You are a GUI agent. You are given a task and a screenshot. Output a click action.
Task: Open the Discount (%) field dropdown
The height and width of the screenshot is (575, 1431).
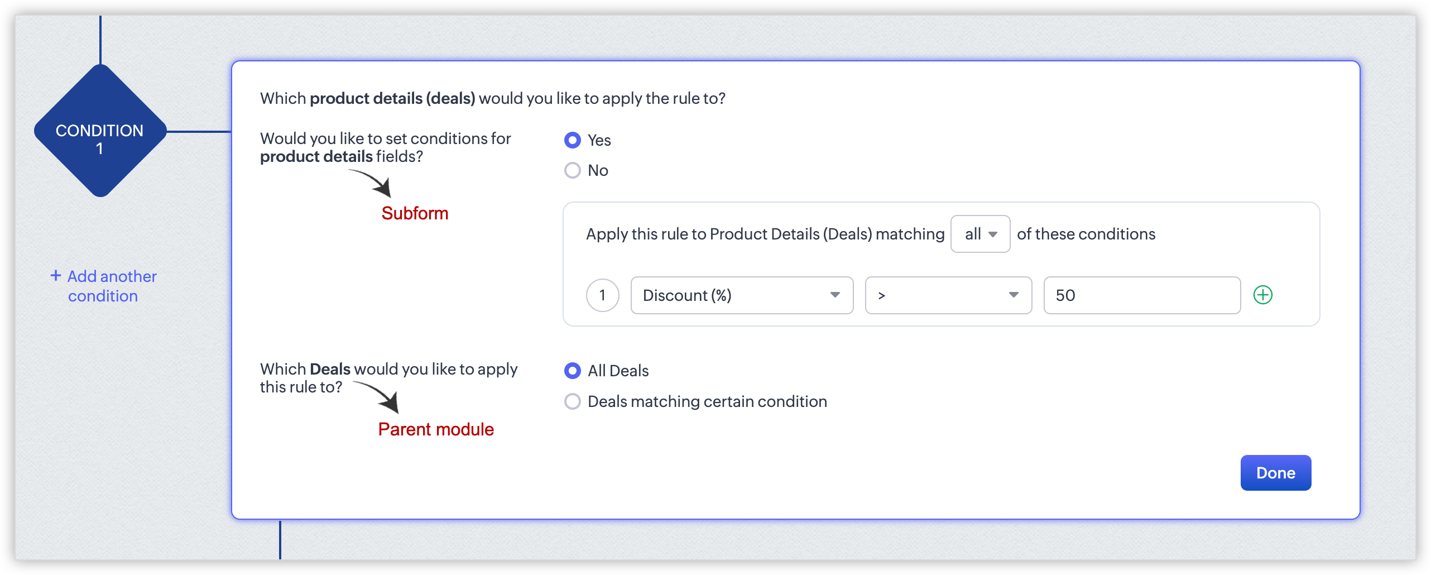click(742, 295)
